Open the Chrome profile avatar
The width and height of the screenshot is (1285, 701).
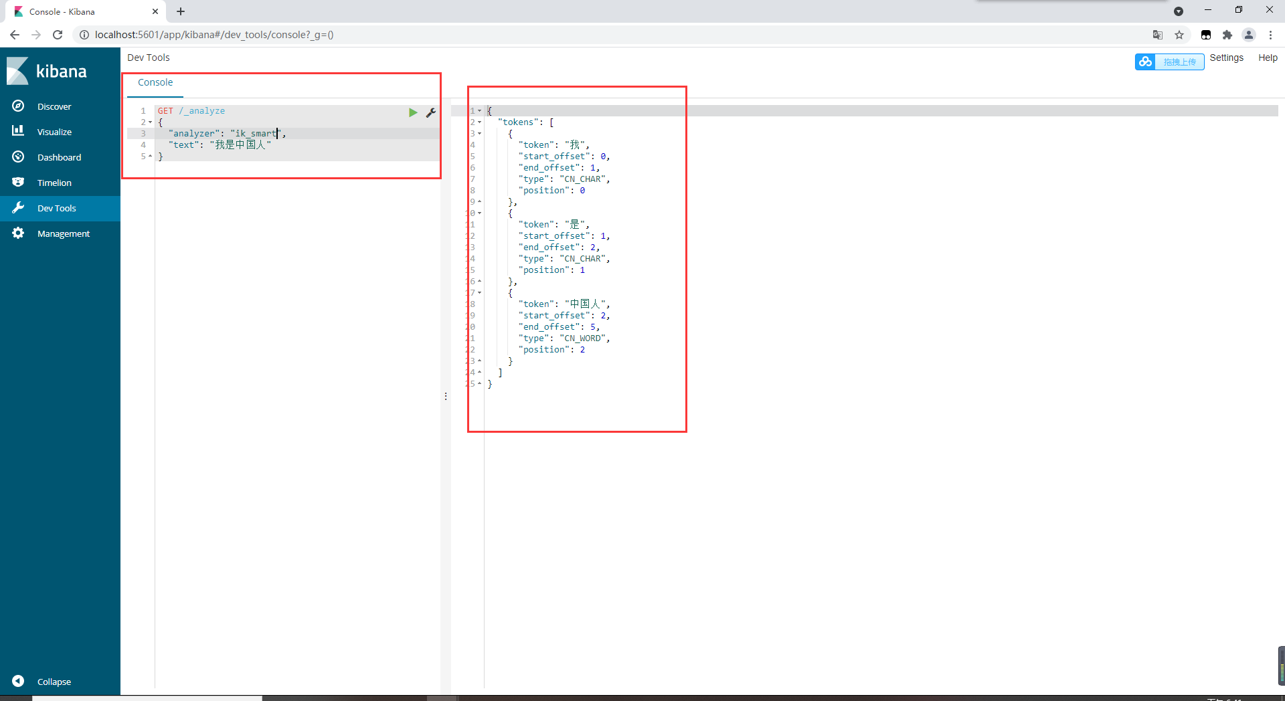[x=1249, y=35]
